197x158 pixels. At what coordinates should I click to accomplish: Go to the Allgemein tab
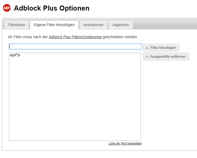pyautogui.click(x=121, y=25)
